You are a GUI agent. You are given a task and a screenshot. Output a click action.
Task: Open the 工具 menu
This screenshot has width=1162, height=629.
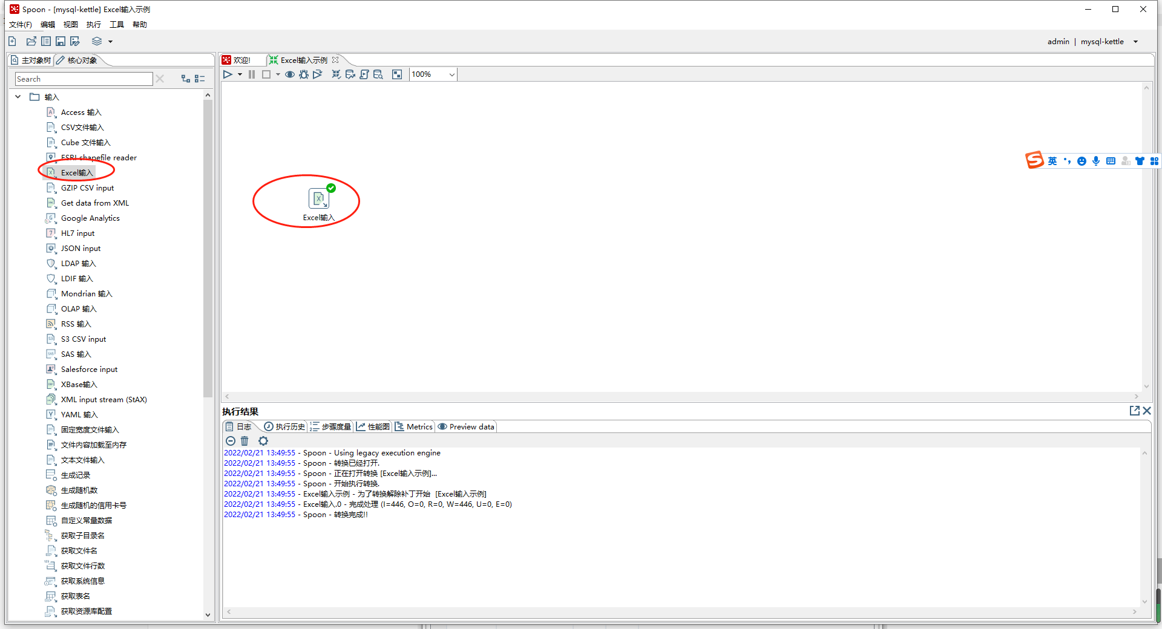(116, 24)
